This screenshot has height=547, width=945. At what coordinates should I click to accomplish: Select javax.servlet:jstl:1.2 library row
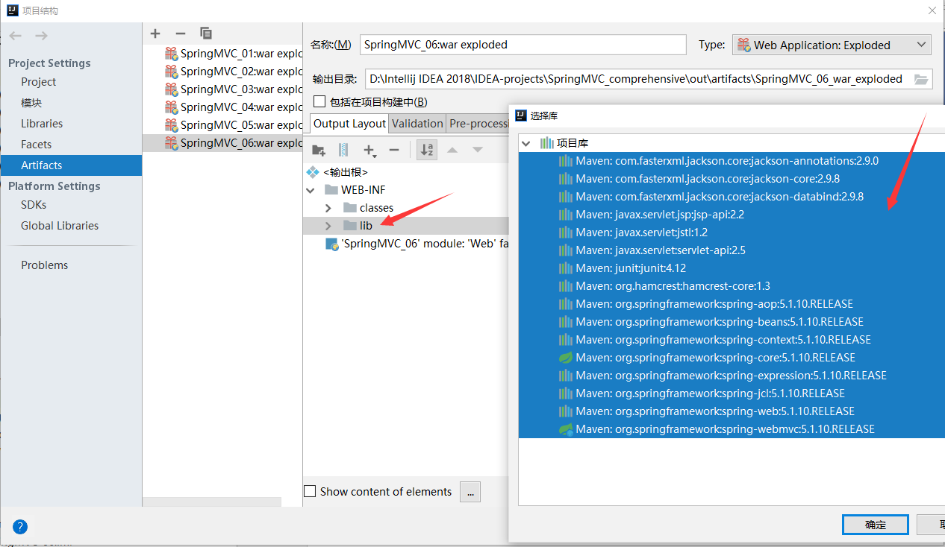(x=732, y=233)
